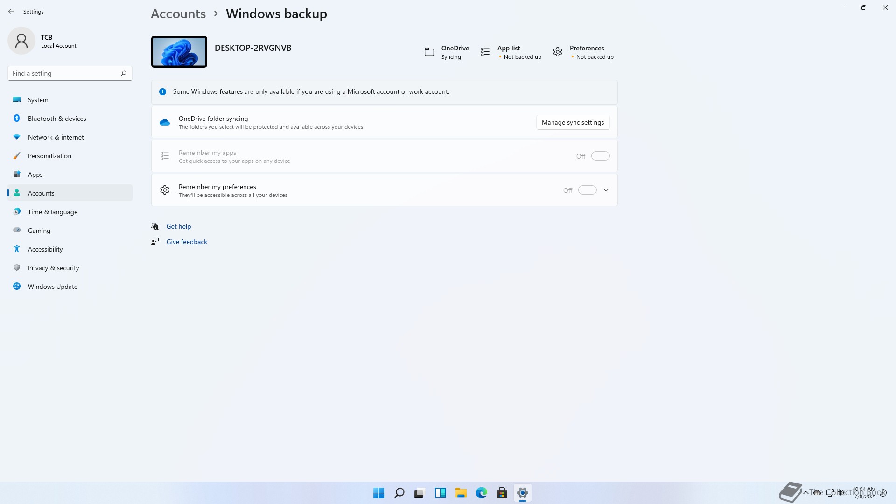Open taskbar Search
This screenshot has height=504, width=896.
point(399,493)
